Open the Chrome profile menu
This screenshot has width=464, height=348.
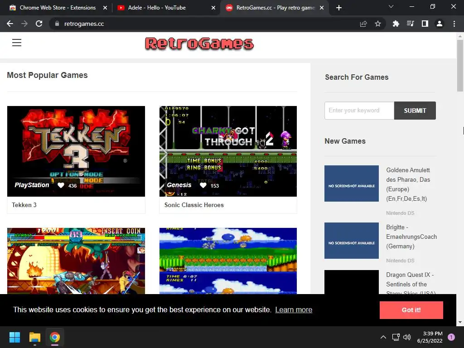(440, 24)
